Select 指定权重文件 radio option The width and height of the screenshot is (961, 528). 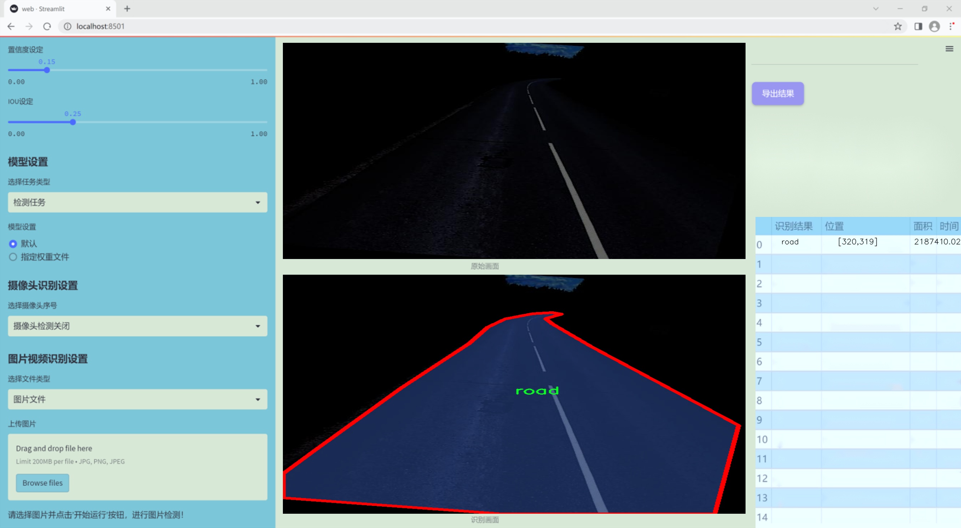(x=13, y=257)
